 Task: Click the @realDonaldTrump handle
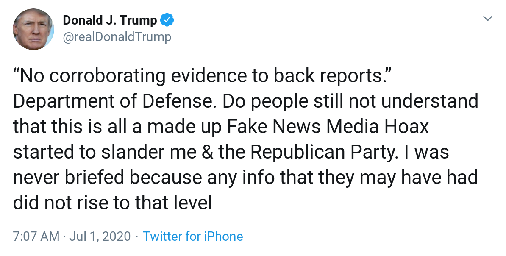coord(117,37)
